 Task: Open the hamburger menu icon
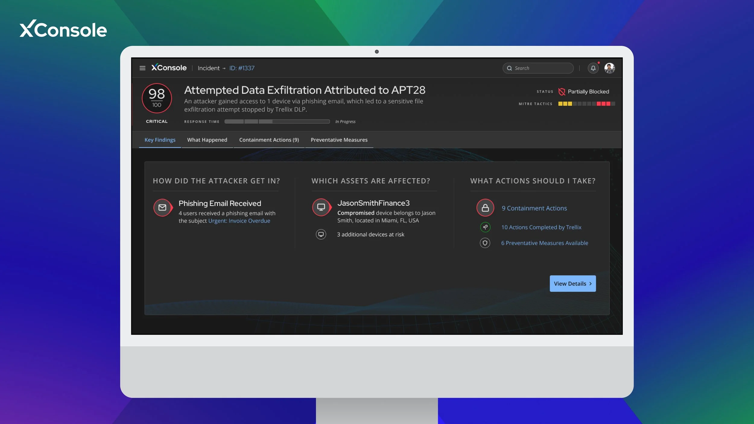(x=142, y=68)
